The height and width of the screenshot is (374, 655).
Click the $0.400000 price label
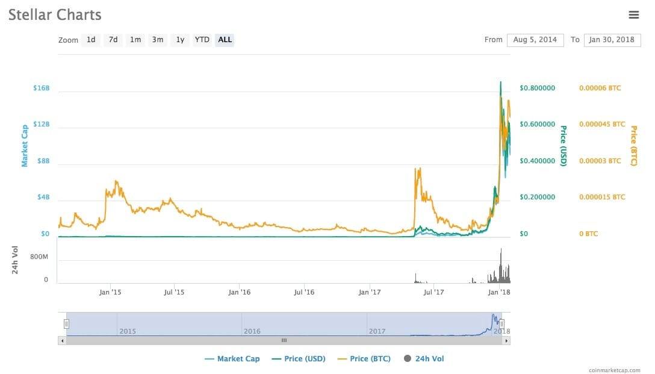coord(537,161)
